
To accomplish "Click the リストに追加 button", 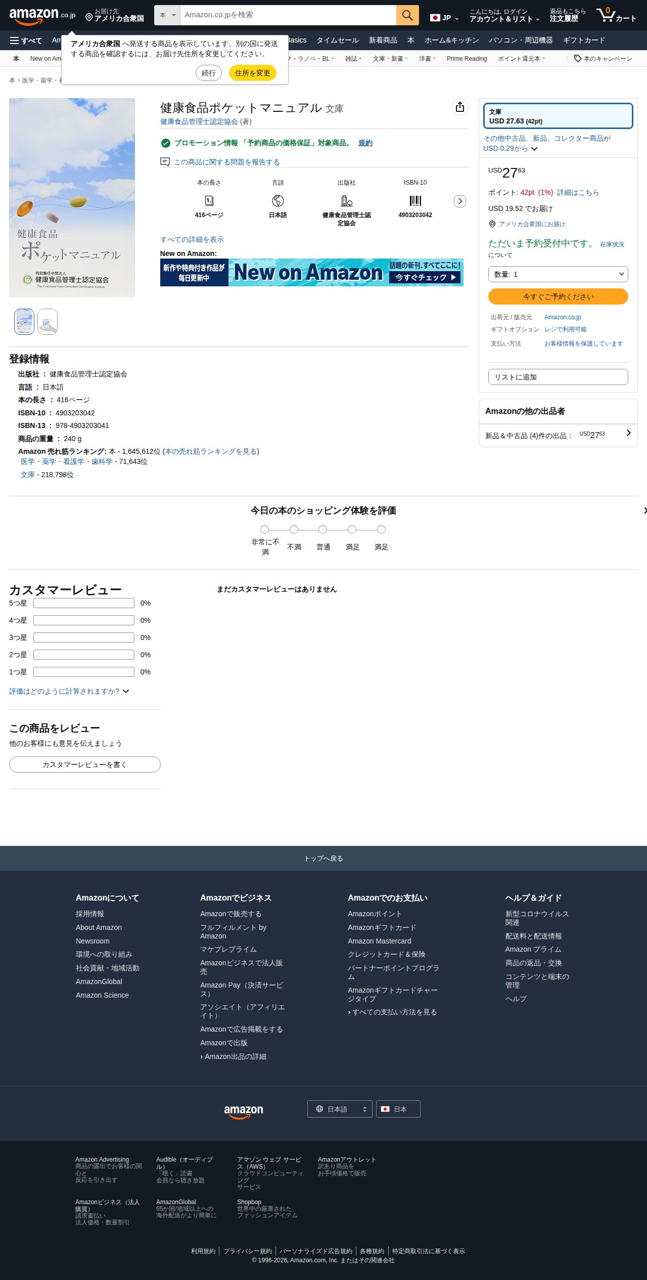I will [x=558, y=377].
